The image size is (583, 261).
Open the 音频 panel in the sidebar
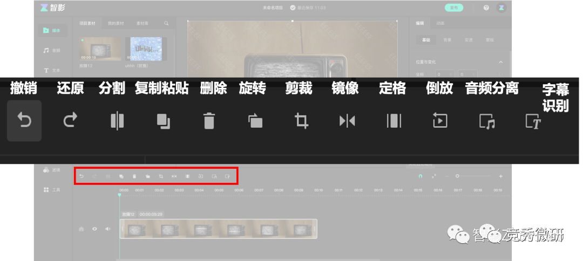point(52,50)
